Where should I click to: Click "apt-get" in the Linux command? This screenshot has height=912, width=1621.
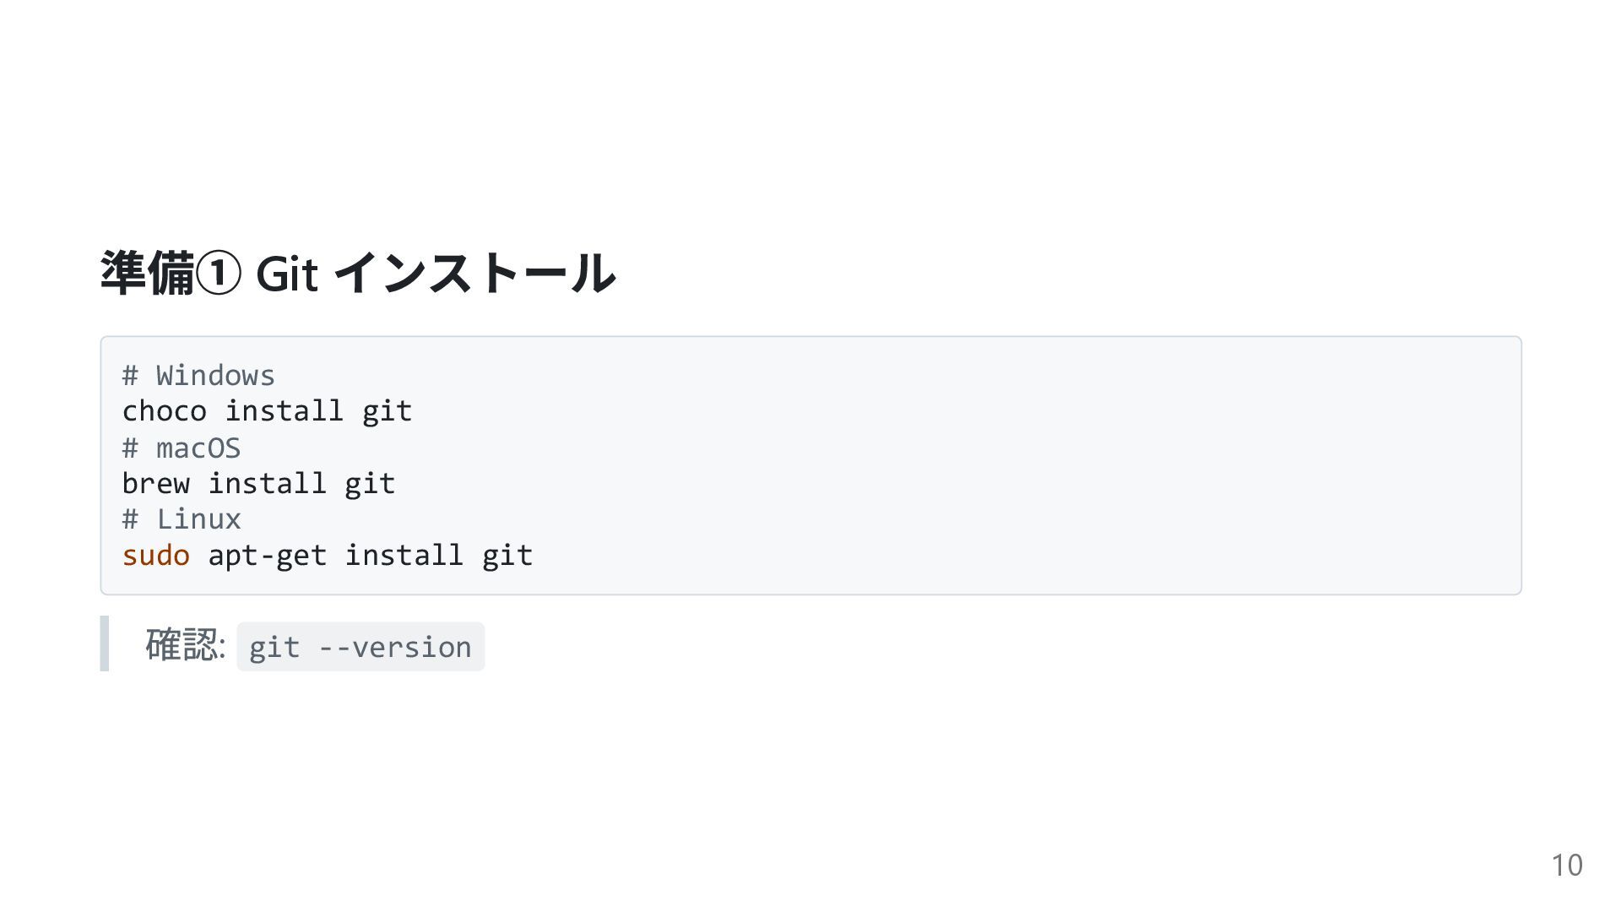point(267,556)
